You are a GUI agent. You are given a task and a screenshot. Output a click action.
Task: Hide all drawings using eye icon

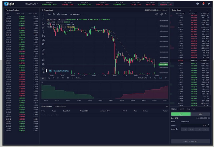[x=43, y=72]
